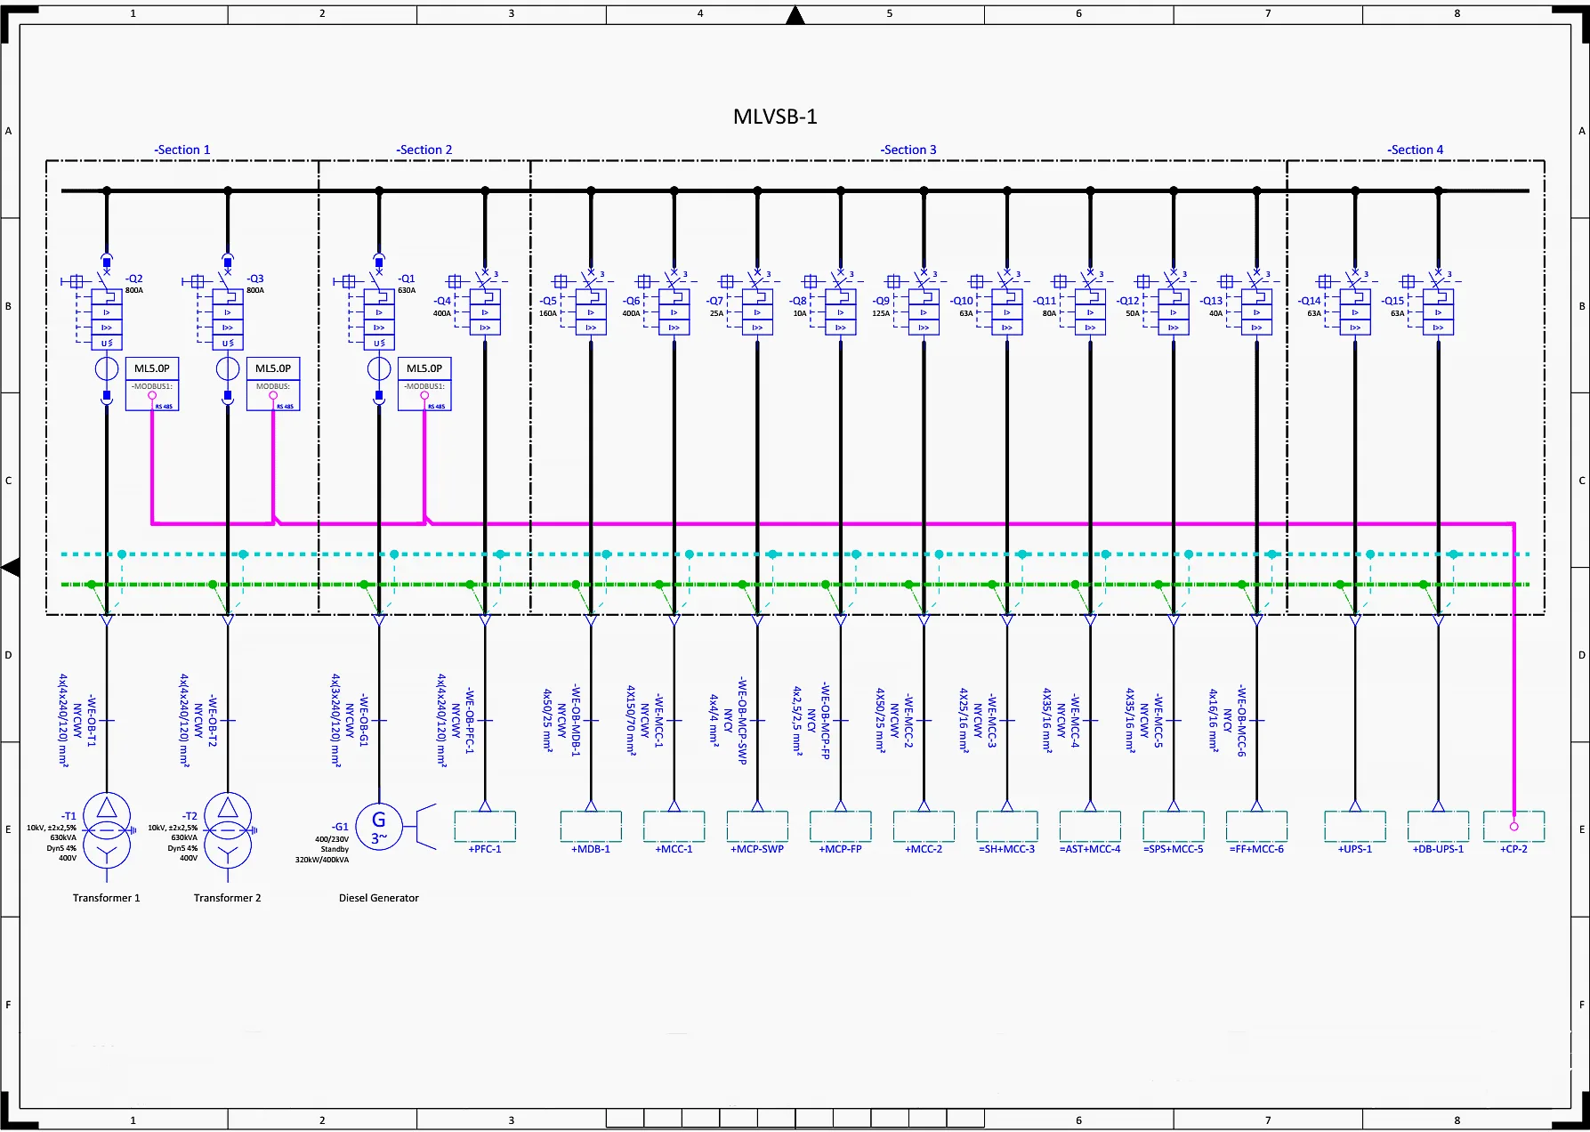Click the Transformer 2 caption

coord(228,898)
